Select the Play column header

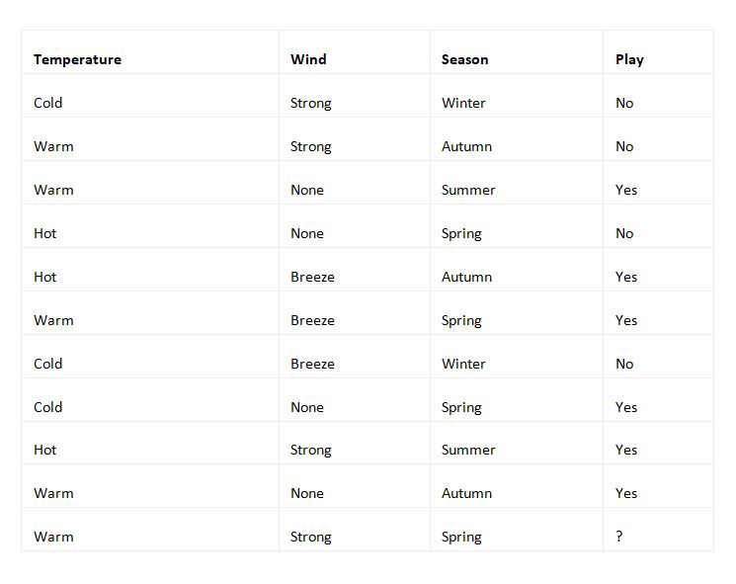(629, 59)
